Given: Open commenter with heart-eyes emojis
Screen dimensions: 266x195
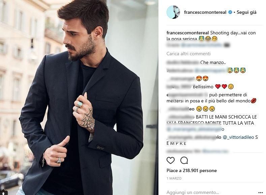Looking at the screenshot, I should pyautogui.click(x=180, y=78).
